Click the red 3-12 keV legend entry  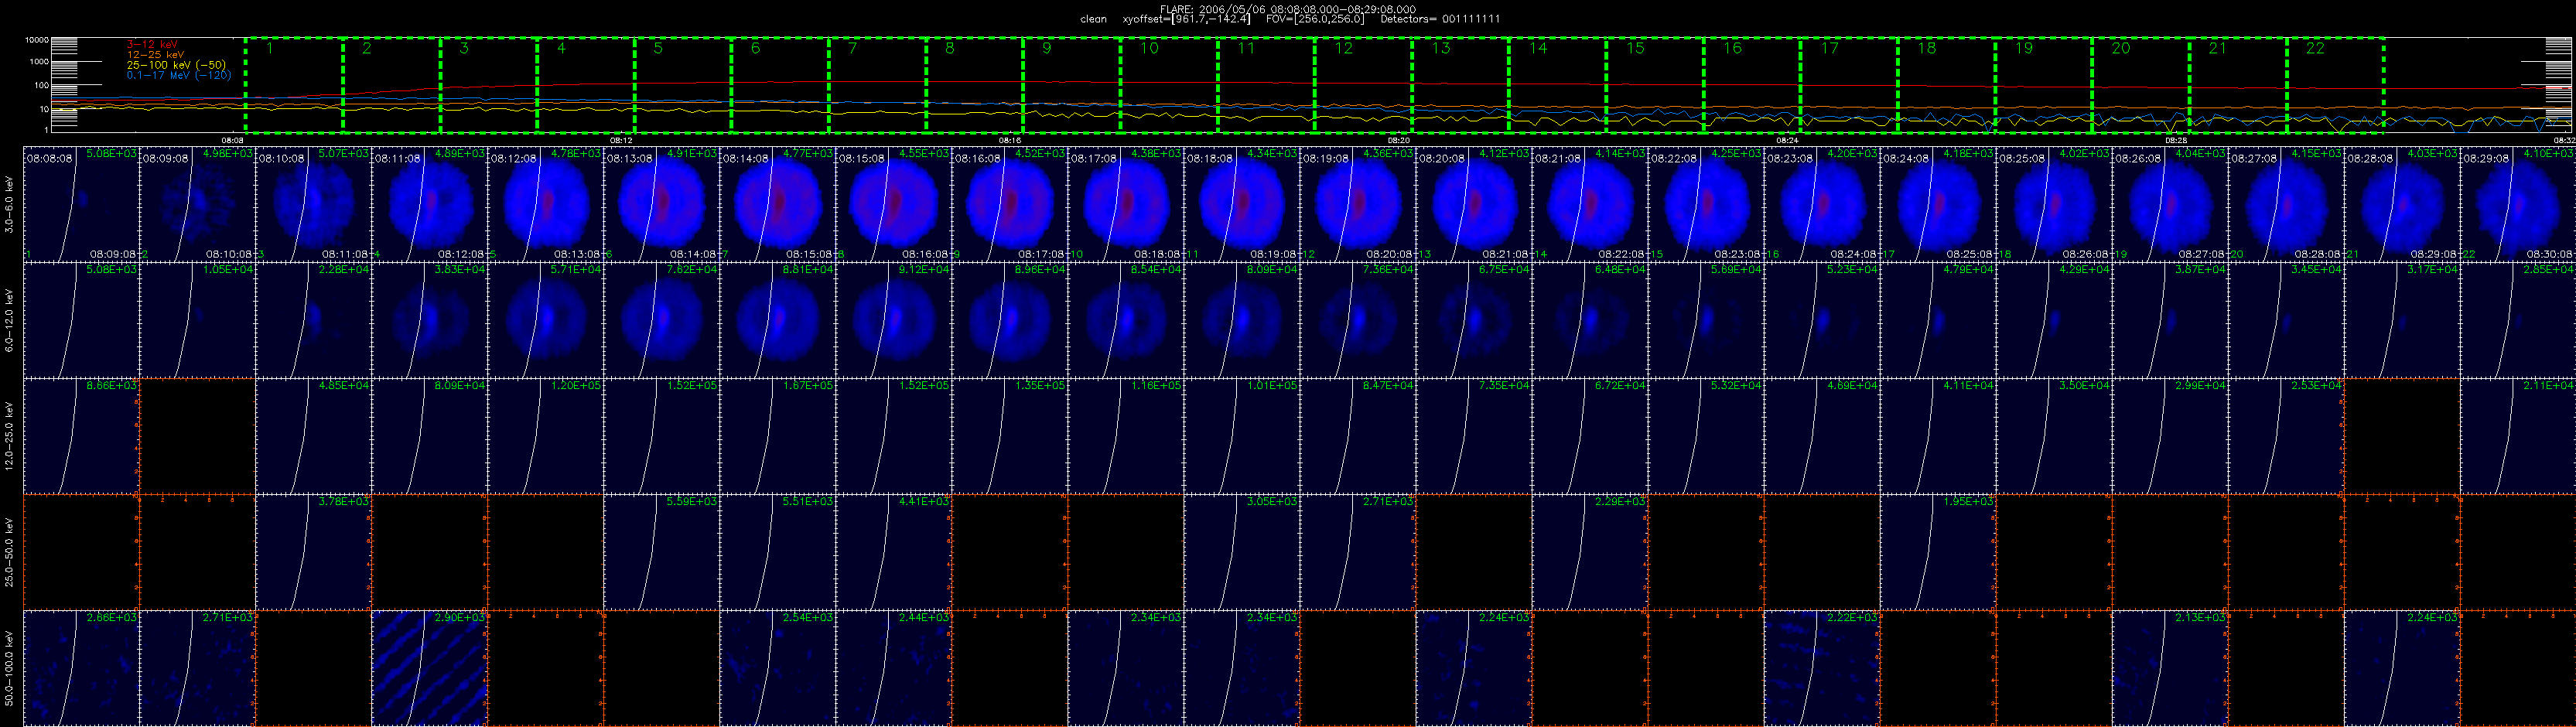[x=152, y=44]
